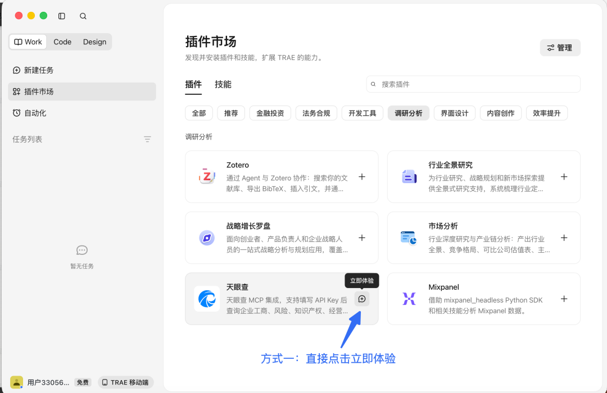Switch to Work mode
607x393 pixels.
click(x=28, y=42)
